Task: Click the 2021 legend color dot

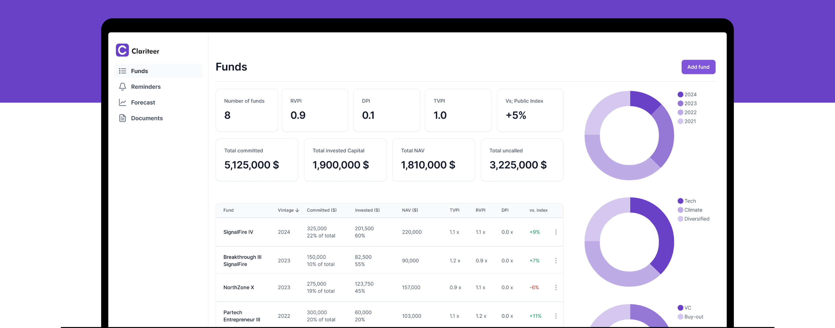Action: point(680,121)
